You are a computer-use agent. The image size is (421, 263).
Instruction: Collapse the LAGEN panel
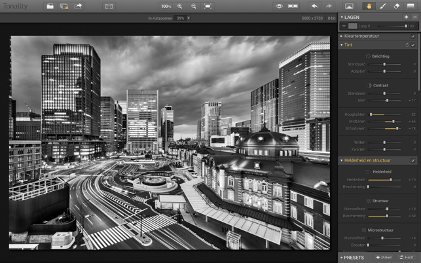pyautogui.click(x=342, y=17)
